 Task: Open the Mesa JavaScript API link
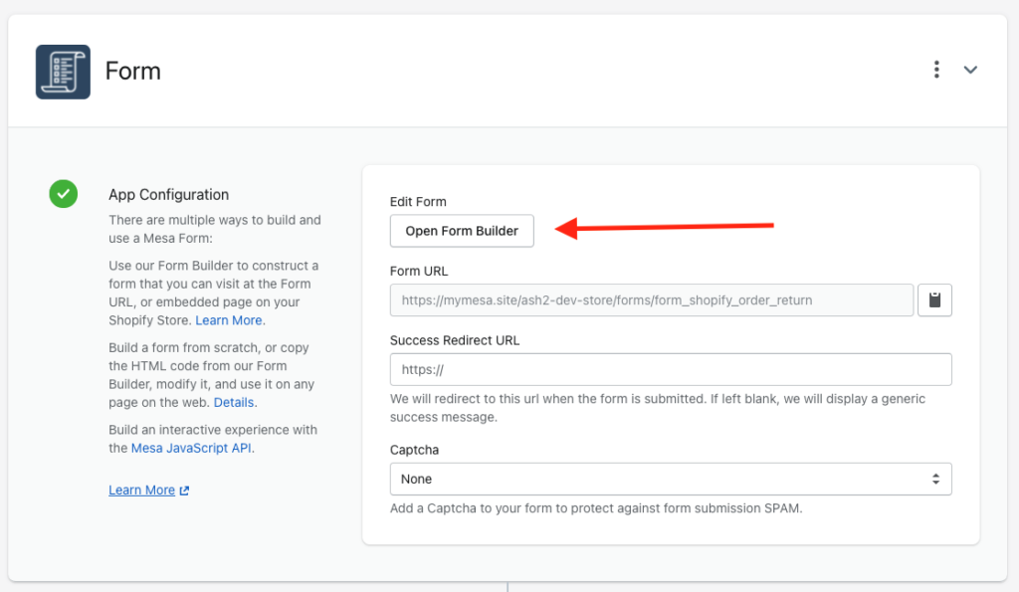(x=191, y=448)
